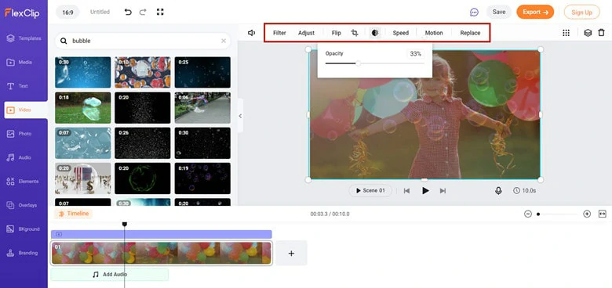The height and width of the screenshot is (288, 612).
Task: Clear the bubble search text
Action: (x=224, y=41)
